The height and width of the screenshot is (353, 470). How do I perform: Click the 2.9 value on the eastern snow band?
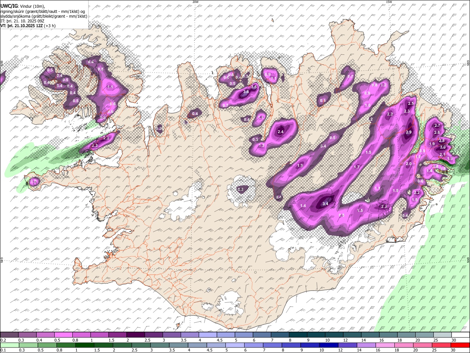pyautogui.click(x=409, y=132)
